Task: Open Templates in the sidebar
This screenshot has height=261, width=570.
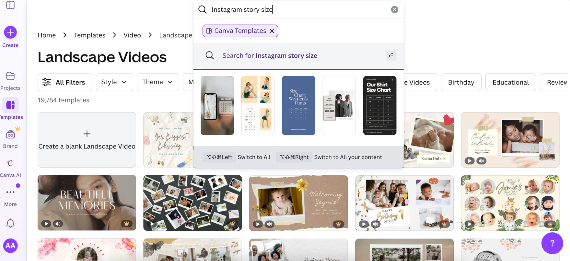Action: [10, 109]
